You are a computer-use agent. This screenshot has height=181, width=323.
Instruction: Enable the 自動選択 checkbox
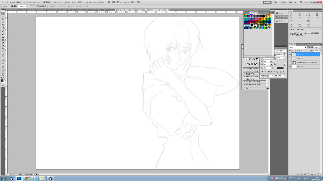pyautogui.click(x=9, y=6)
